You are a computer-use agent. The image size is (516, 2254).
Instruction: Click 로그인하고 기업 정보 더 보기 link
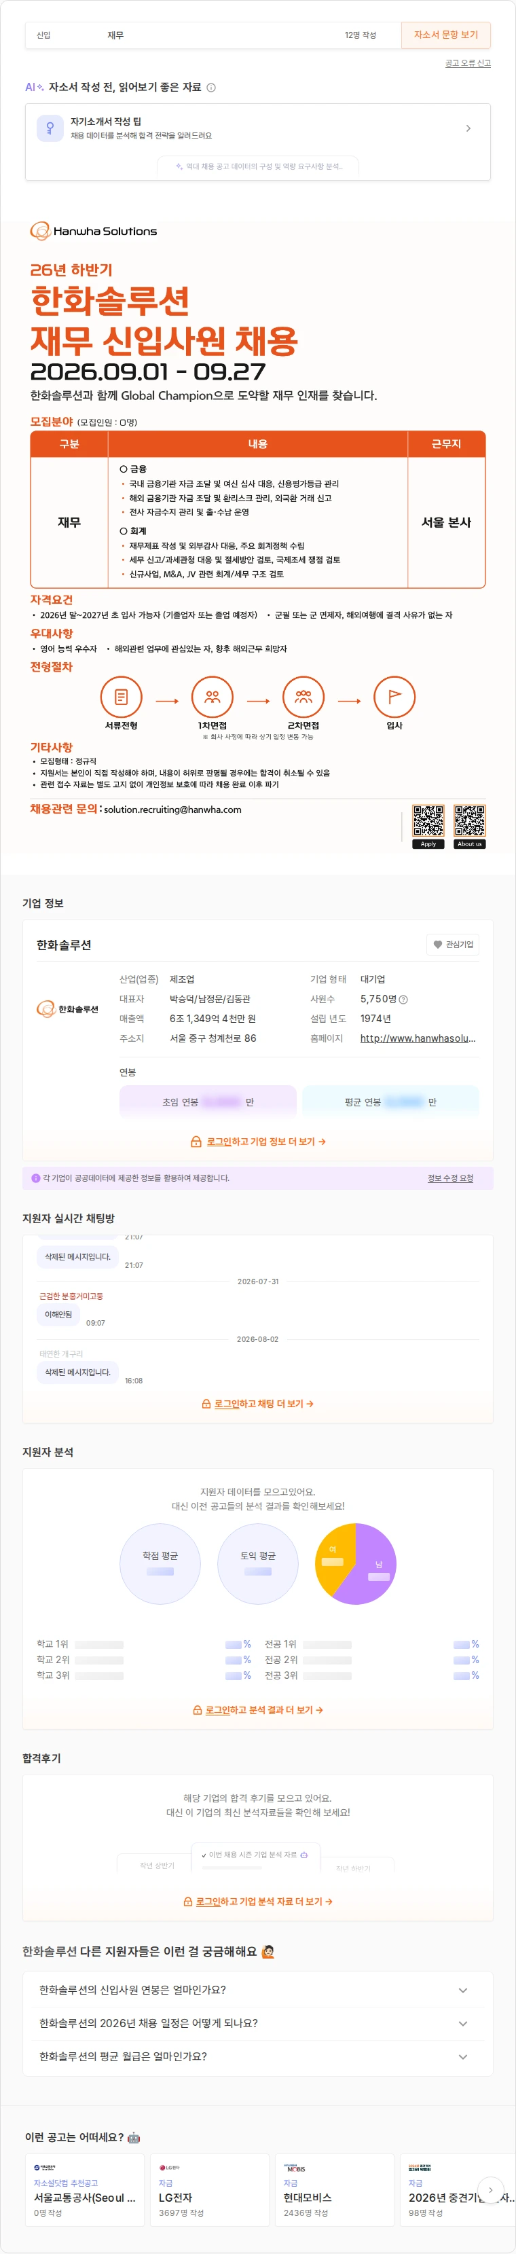point(266,1142)
